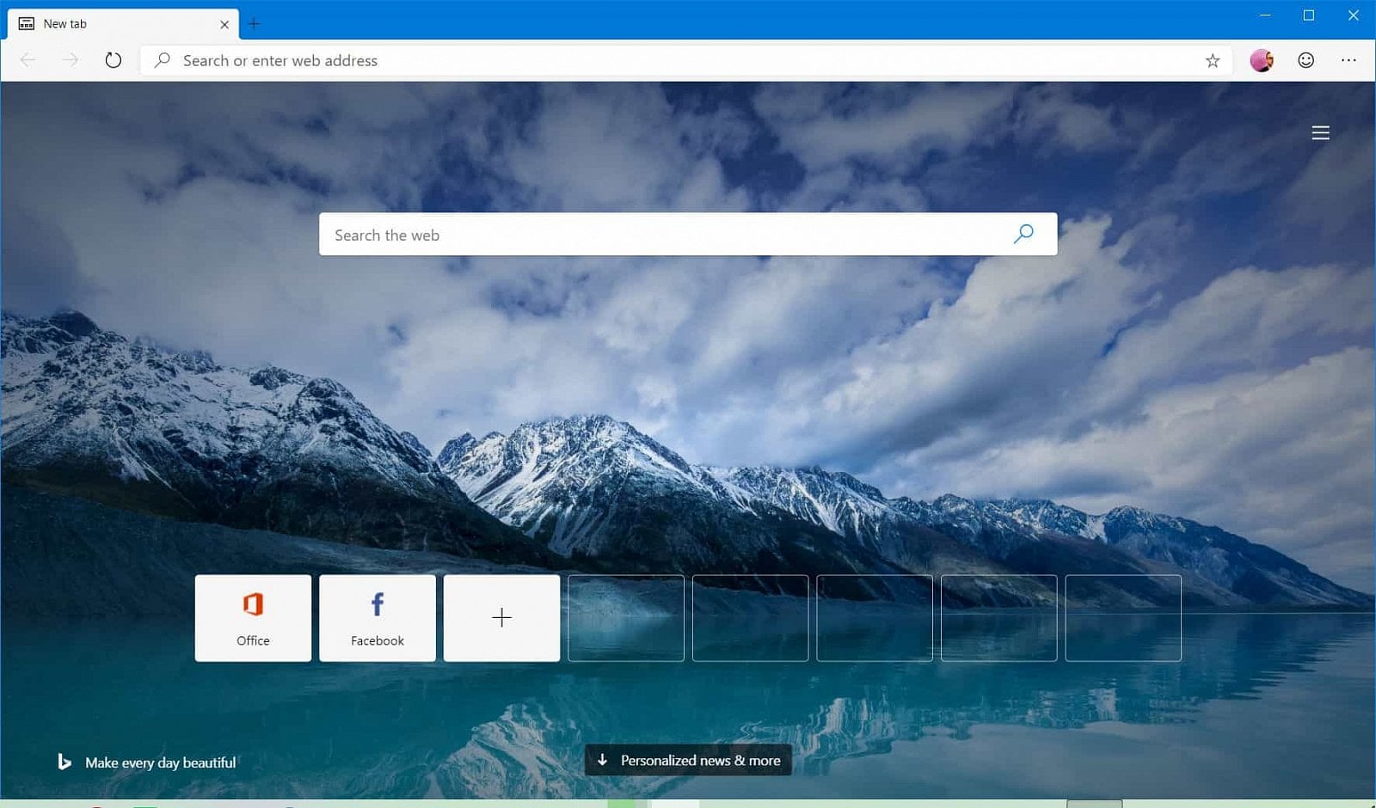Switch to the New tab

point(120,23)
